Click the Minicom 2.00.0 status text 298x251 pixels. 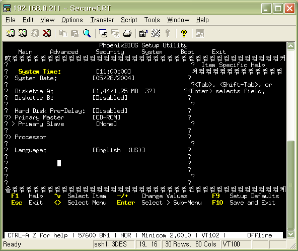tap(166, 235)
